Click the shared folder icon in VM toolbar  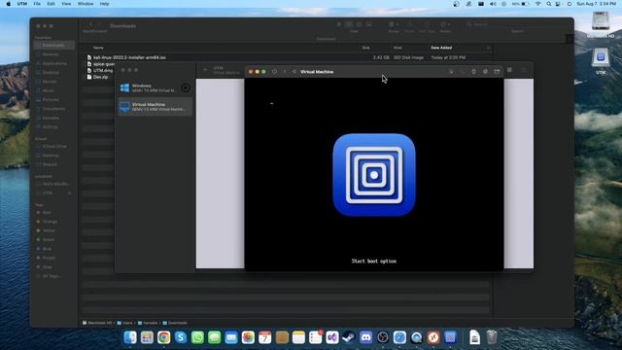497,72
